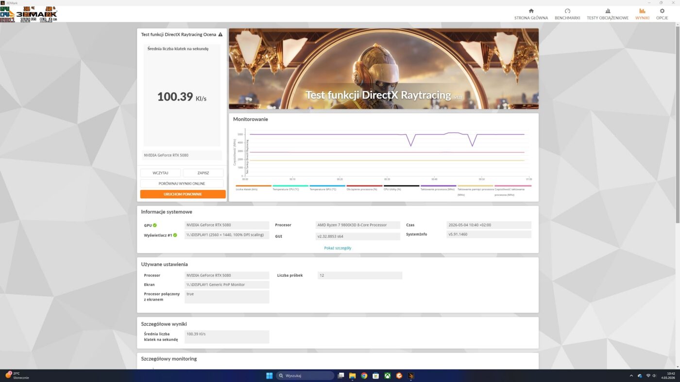
Task: Expand system details via Pokaż szczegóły
Action: click(x=338, y=248)
